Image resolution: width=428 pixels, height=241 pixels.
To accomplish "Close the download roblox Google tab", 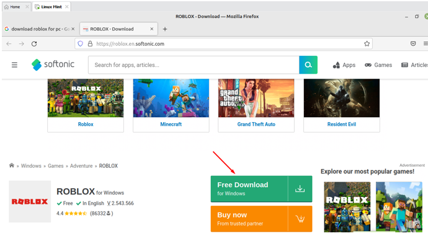I will (x=73, y=29).
